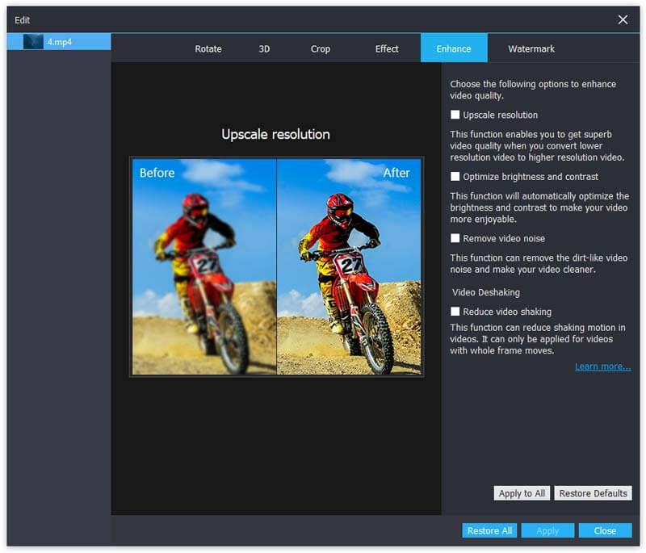This screenshot has height=553, width=646.
Task: Enable Reduce video shaking checkbox
Action: pos(455,312)
